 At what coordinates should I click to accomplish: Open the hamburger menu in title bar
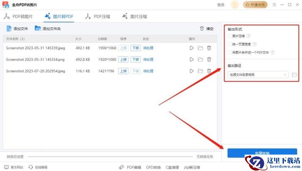[274, 4]
